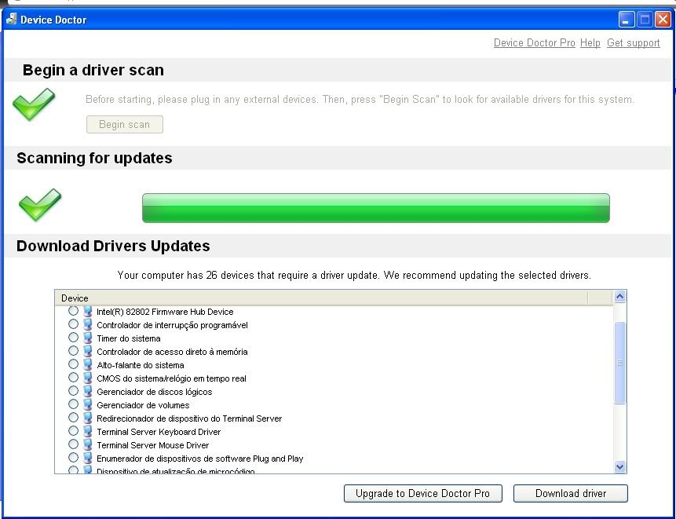The height and width of the screenshot is (519, 676).
Task: Open the Help link
Action: pos(590,43)
